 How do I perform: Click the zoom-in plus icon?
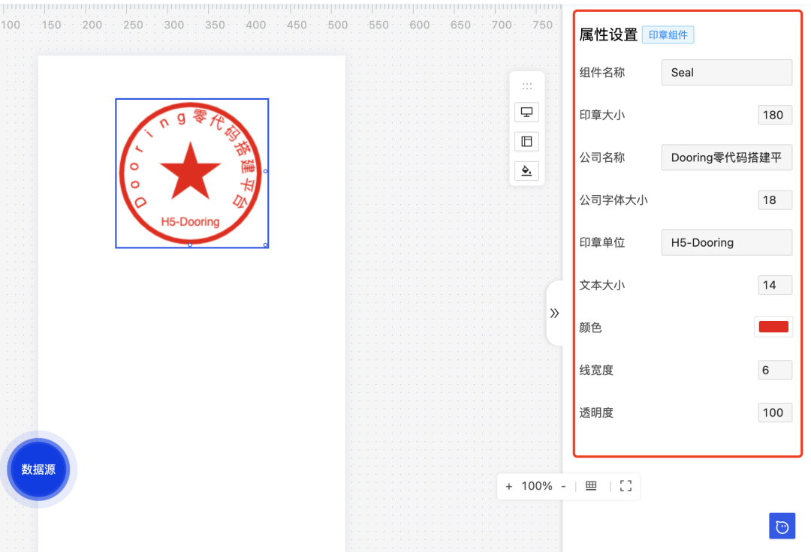point(509,486)
